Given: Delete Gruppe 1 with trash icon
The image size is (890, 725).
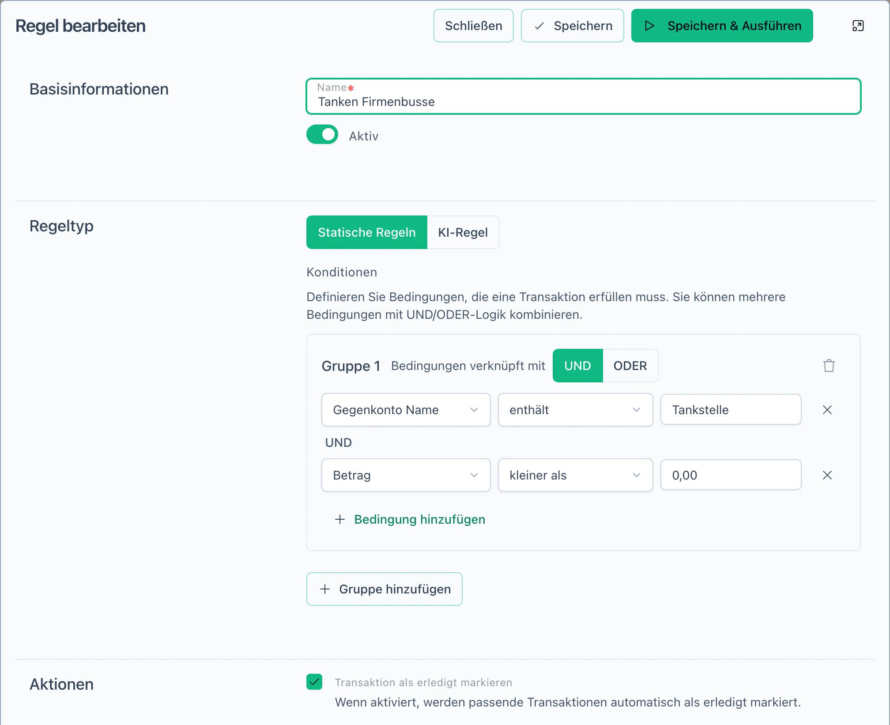Looking at the screenshot, I should tap(829, 366).
